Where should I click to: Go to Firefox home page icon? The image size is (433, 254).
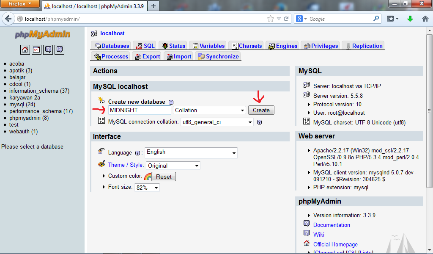[425, 19]
